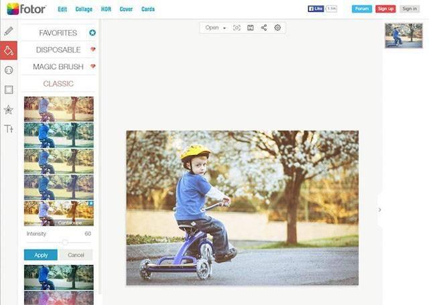Click the Intensity label
Image resolution: width=429 pixels, height=305 pixels.
(x=36, y=233)
